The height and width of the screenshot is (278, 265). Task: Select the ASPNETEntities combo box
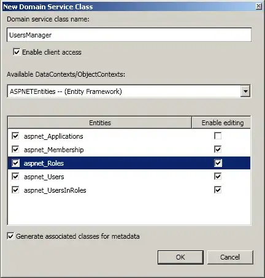click(x=129, y=91)
